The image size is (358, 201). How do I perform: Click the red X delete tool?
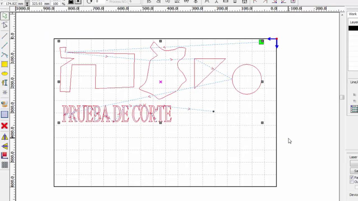point(4,126)
